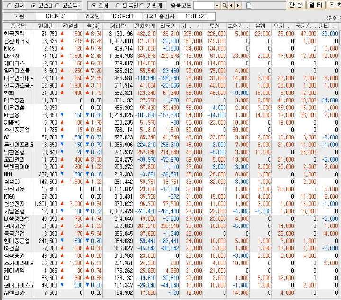
Task: Click the next stock right arrow
Action: (238, 6)
